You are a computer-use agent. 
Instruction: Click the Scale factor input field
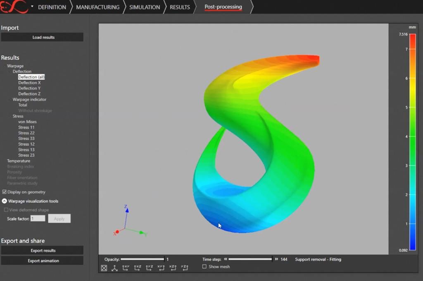coord(37,218)
